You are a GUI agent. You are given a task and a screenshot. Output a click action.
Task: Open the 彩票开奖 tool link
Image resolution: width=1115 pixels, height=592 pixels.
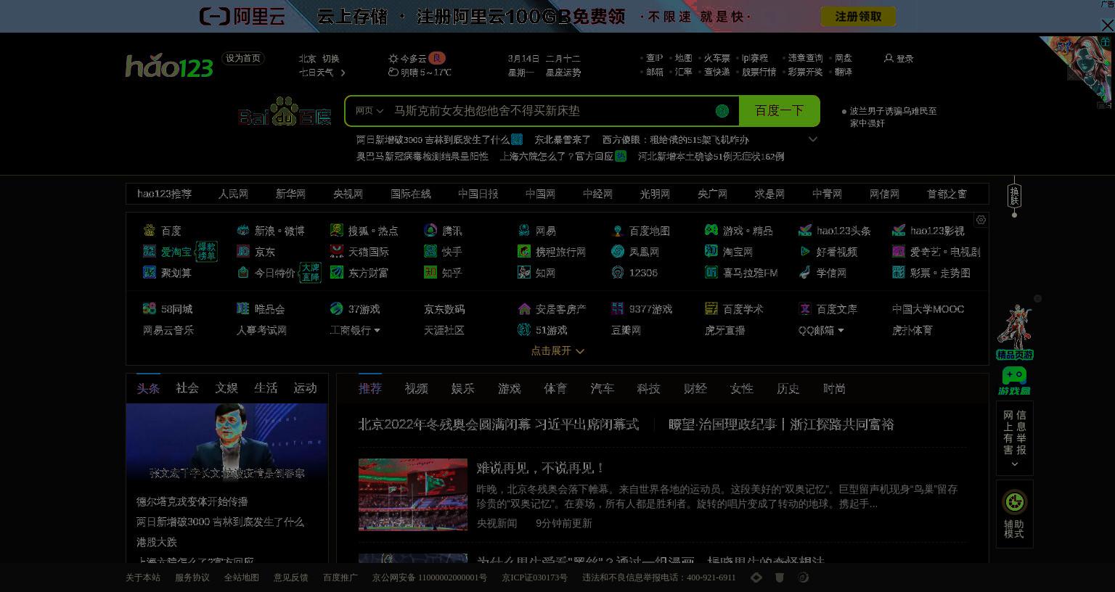coord(806,72)
